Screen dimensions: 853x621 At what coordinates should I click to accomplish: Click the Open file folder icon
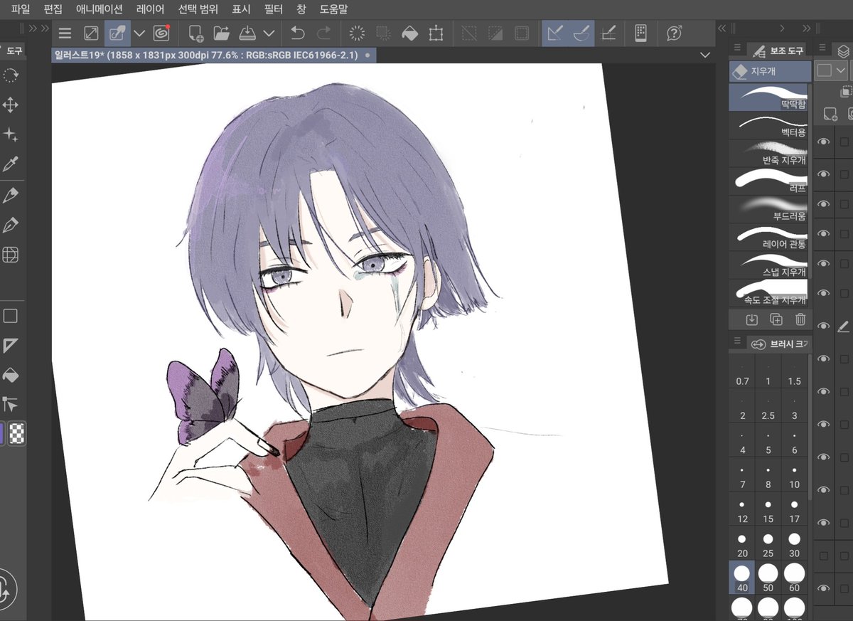click(x=222, y=33)
